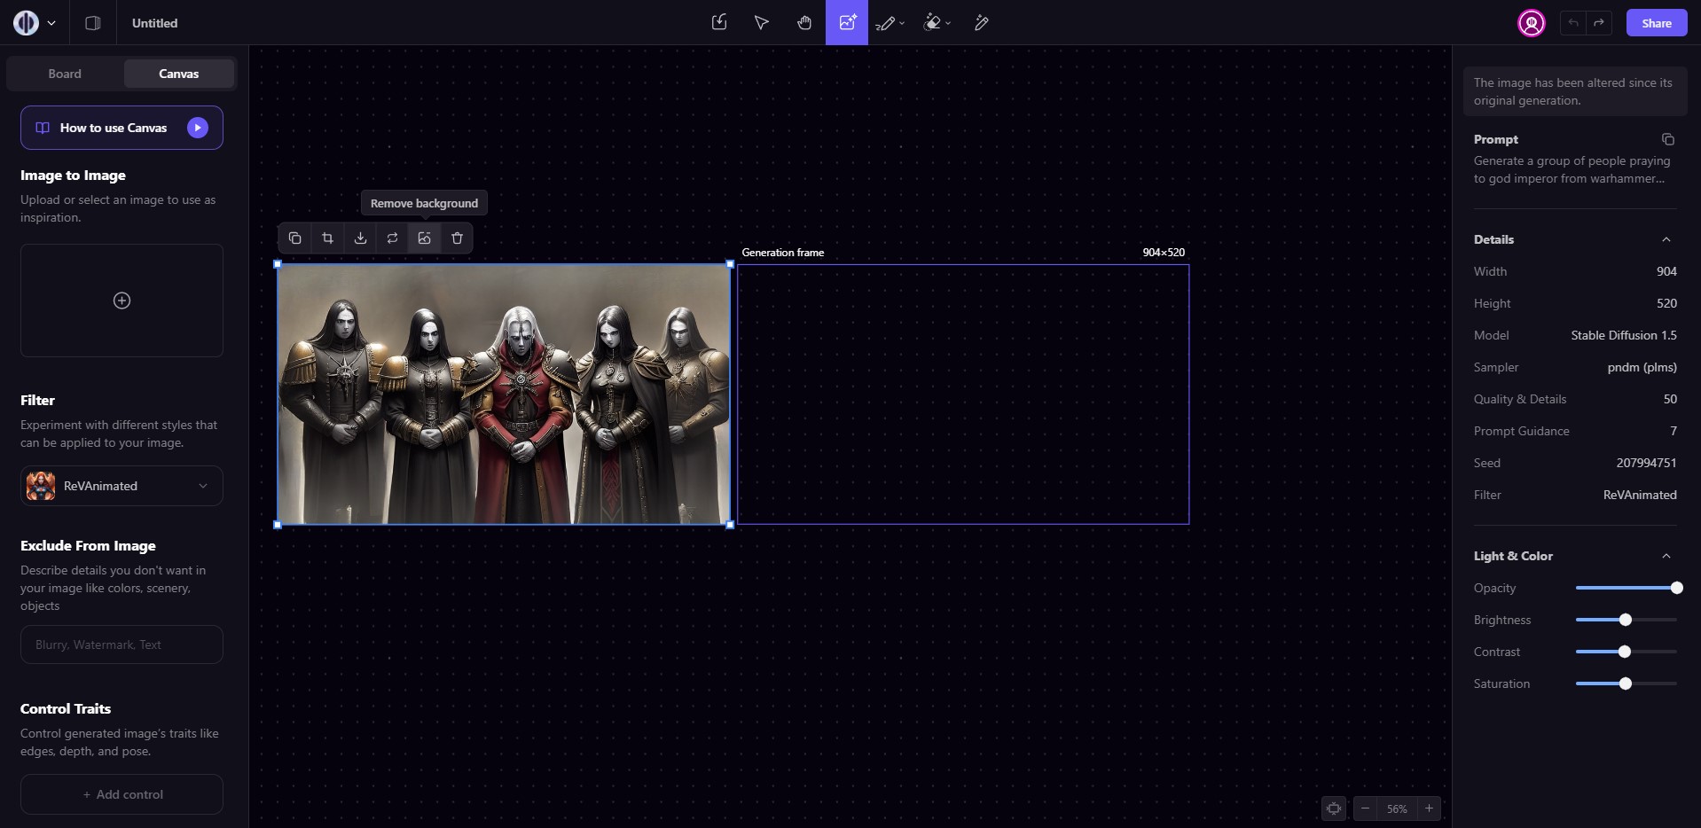Zoom out of the canvas
Viewport: 1701px width, 828px height.
1366,808
